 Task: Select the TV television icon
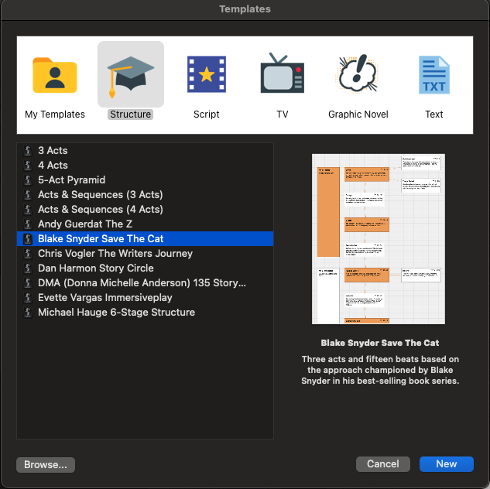pyautogui.click(x=282, y=75)
